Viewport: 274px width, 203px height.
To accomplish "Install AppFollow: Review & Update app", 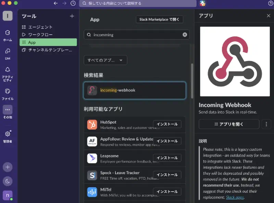I will click(x=167, y=141).
